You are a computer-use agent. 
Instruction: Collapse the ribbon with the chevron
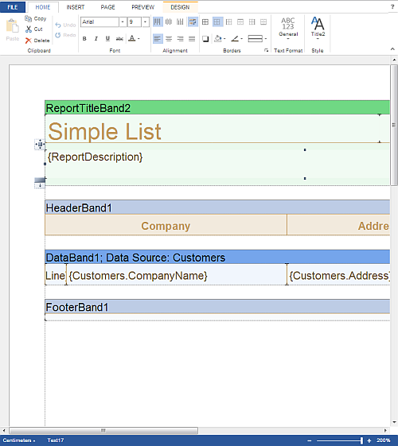(392, 49)
